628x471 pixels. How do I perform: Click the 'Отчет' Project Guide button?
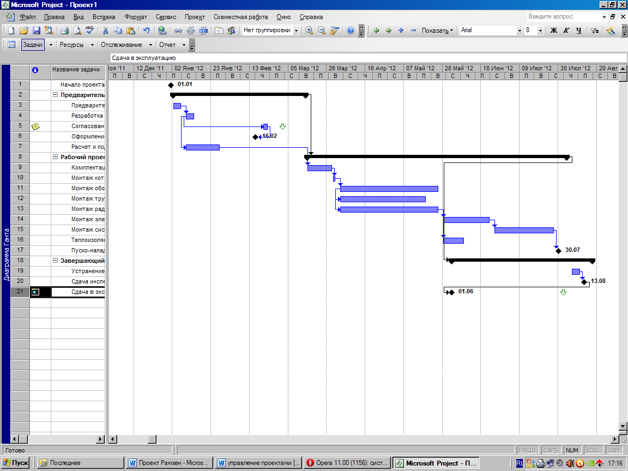coord(167,45)
